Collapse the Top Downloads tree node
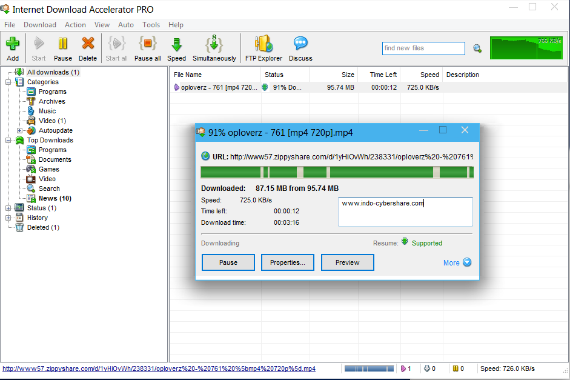This screenshot has height=380, width=570. 8,140
